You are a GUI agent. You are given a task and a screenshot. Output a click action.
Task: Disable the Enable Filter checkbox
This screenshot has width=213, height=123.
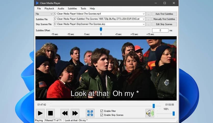pos(102,111)
